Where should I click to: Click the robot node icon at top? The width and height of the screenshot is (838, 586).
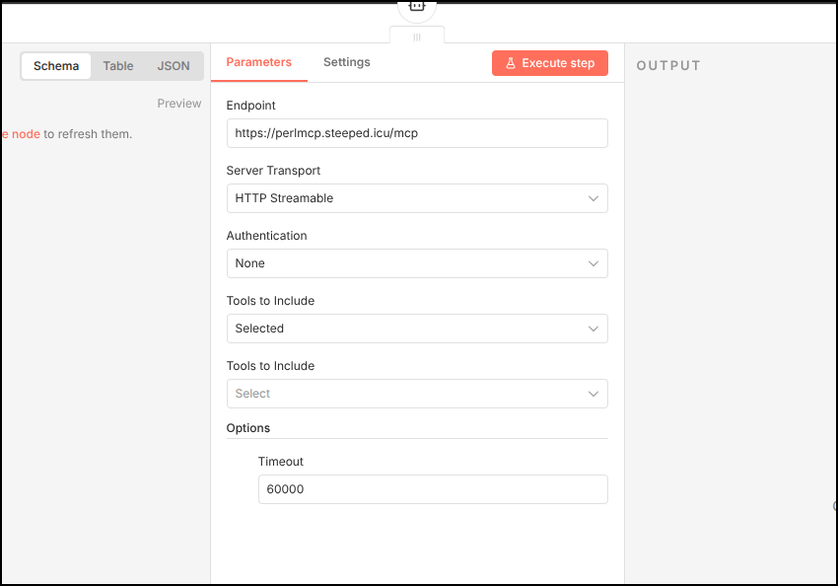(417, 6)
